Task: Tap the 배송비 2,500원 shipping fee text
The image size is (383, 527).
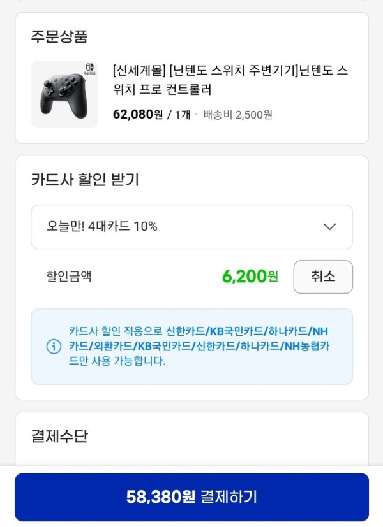Action: tap(237, 115)
